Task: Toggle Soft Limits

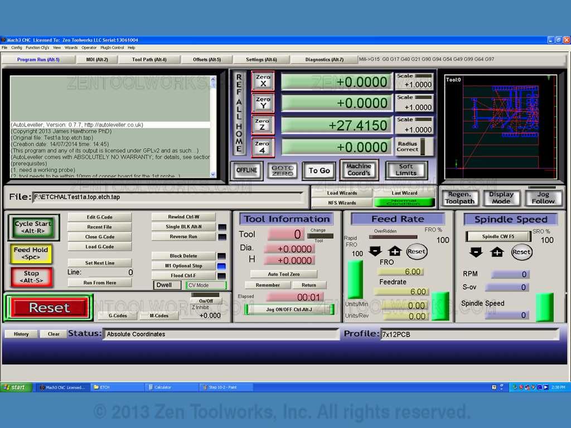Action: (x=406, y=170)
